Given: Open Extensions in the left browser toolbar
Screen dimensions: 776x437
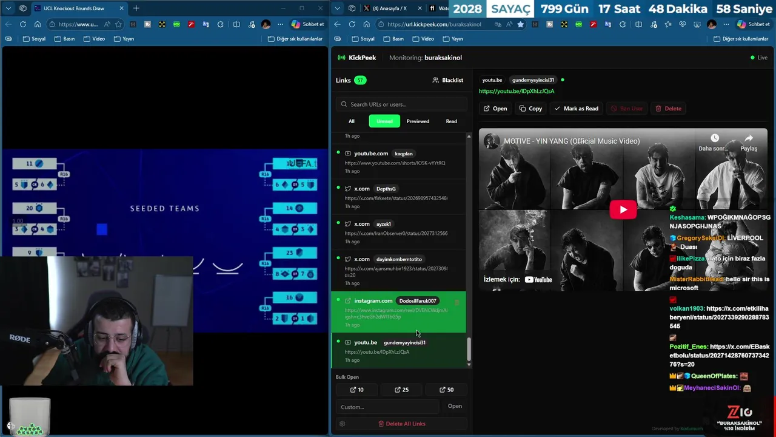Looking at the screenshot, I should tap(220, 24).
